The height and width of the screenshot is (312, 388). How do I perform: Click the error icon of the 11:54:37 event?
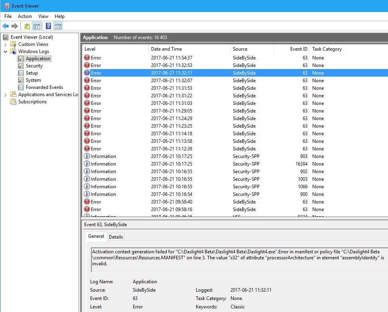(87, 58)
